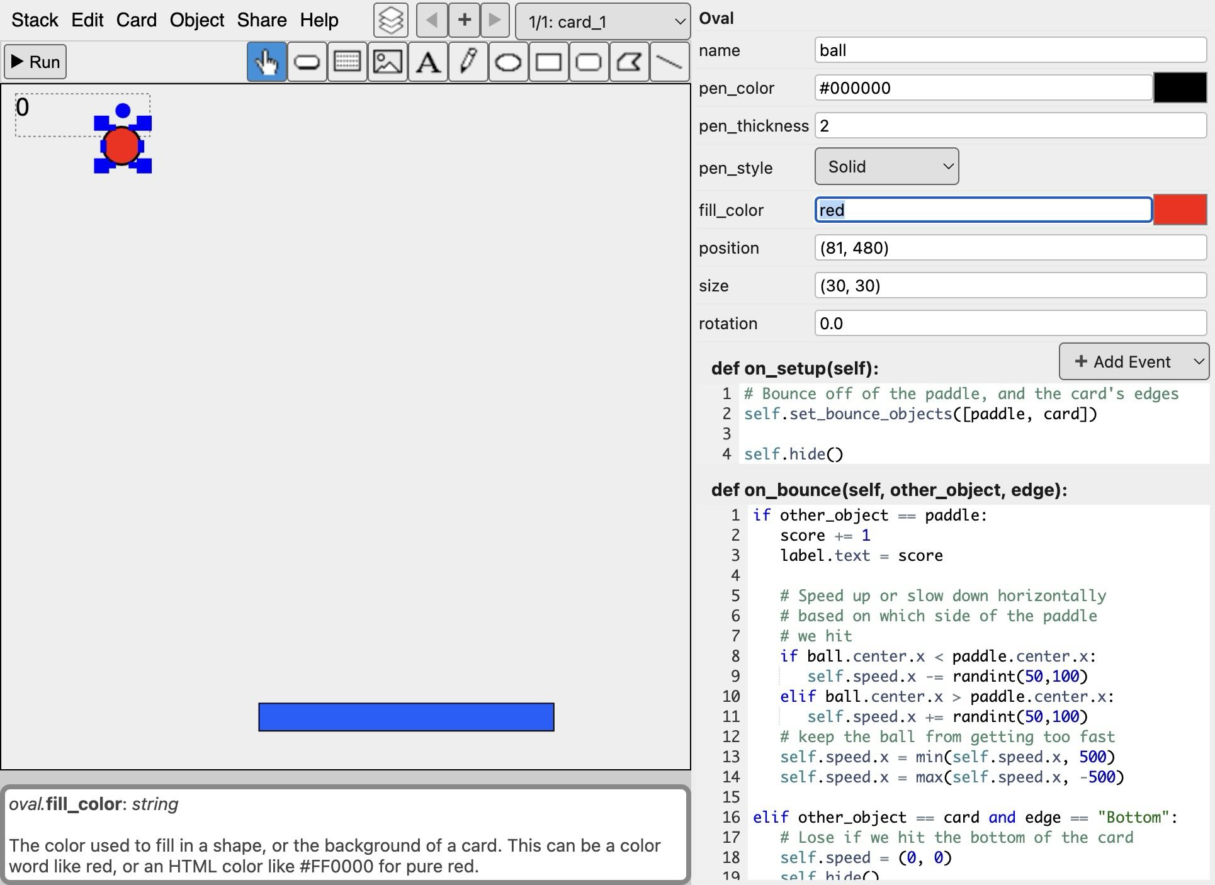Open the card layers panel icon
Viewport: 1215px width, 885px height.
[x=390, y=20]
